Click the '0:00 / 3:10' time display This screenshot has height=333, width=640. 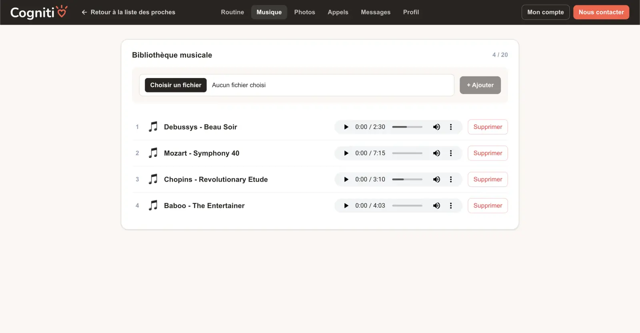370,179
